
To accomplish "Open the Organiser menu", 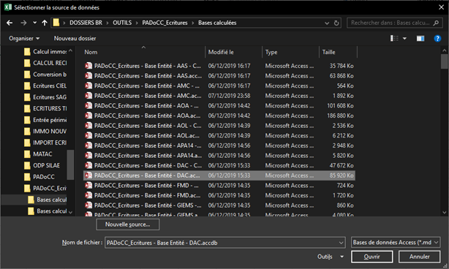I will click(24, 38).
